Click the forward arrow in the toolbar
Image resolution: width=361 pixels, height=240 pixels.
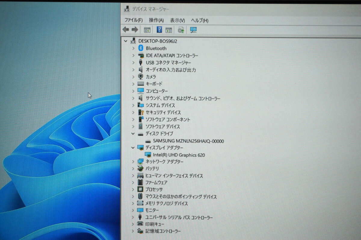click(x=135, y=30)
